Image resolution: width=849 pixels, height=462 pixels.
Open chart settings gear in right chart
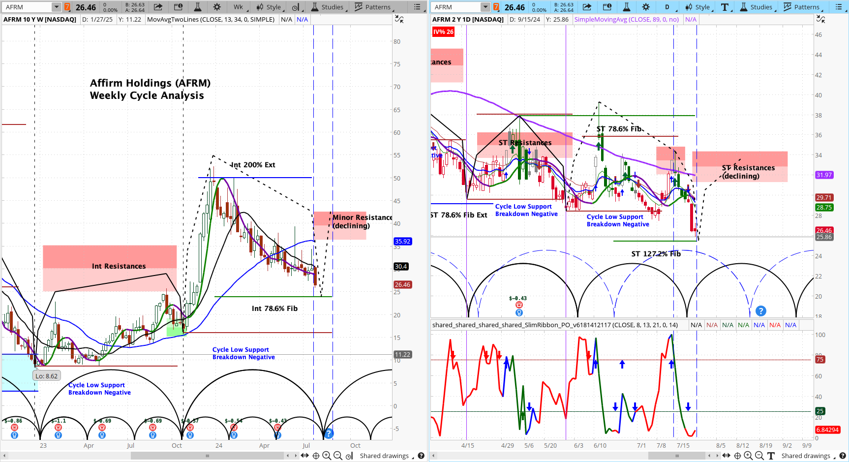(646, 7)
